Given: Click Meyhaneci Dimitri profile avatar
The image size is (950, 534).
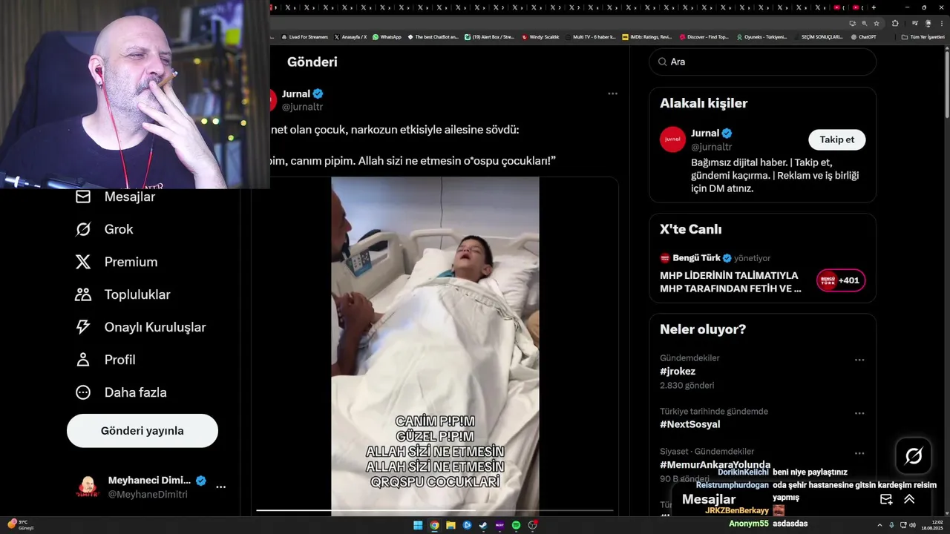Looking at the screenshot, I should point(88,487).
